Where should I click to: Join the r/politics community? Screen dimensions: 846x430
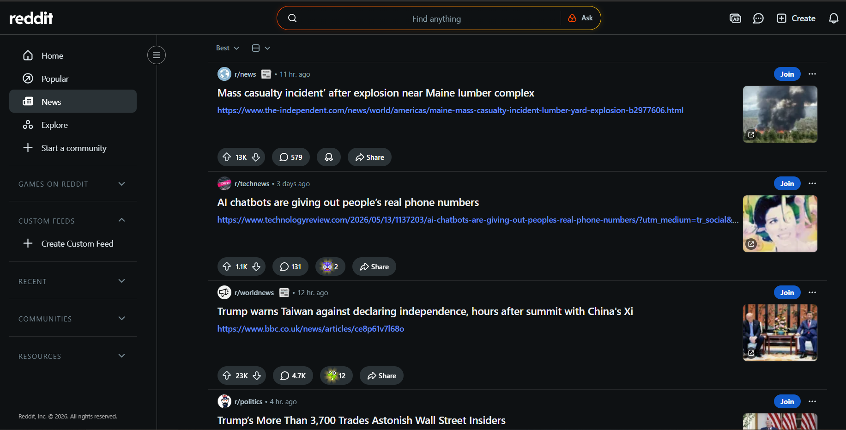click(787, 401)
